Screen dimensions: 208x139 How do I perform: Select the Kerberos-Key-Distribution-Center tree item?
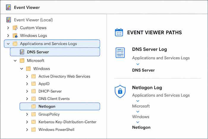point(67,122)
